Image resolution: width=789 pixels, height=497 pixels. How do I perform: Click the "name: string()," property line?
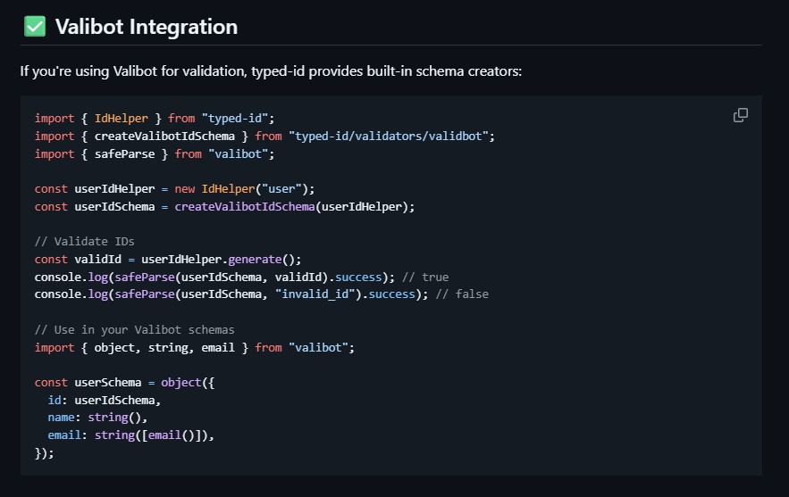tap(97, 418)
